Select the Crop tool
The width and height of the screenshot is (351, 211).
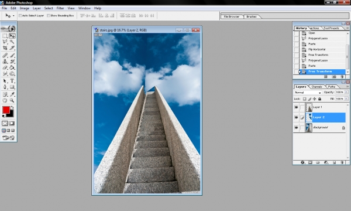[x=5, y=47]
